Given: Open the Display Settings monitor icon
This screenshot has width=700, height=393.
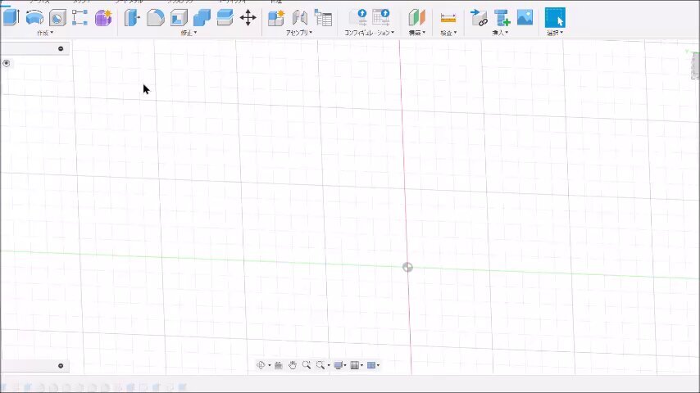Looking at the screenshot, I should pyautogui.click(x=339, y=365).
